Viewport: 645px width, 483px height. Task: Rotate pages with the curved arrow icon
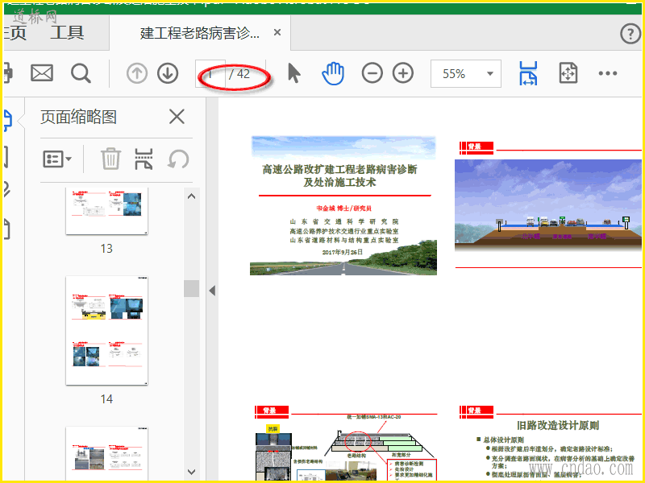tap(178, 159)
